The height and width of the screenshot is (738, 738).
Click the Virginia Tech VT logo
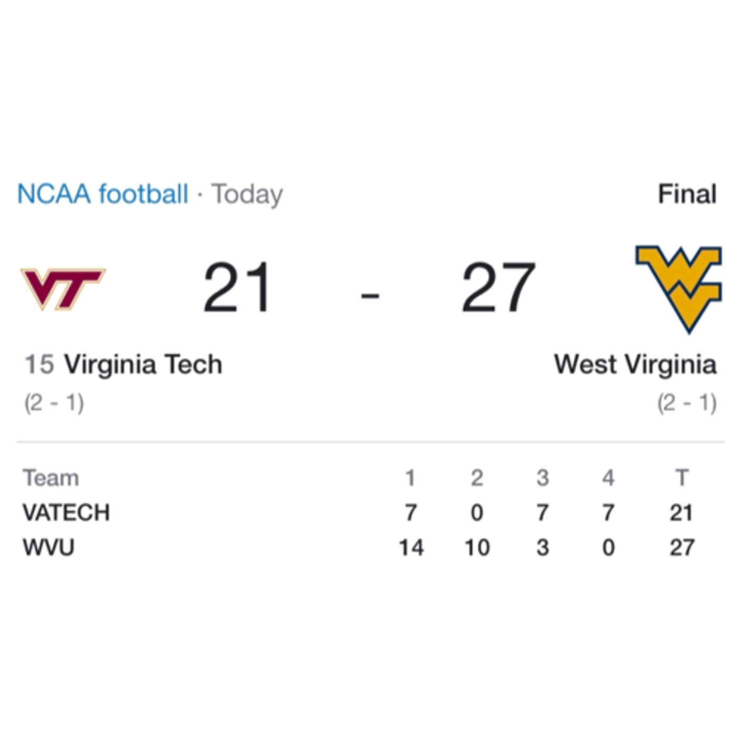click(63, 288)
